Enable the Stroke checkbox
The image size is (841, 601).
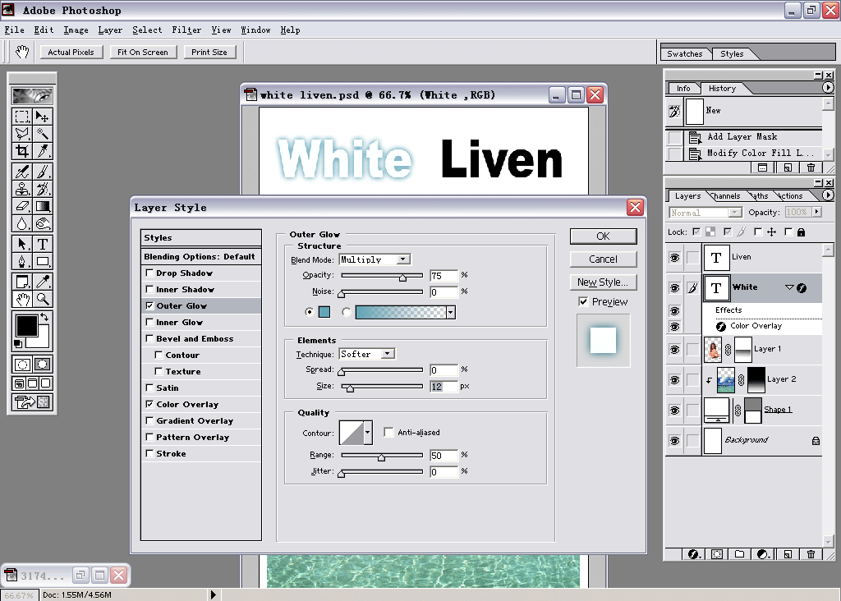coord(149,453)
